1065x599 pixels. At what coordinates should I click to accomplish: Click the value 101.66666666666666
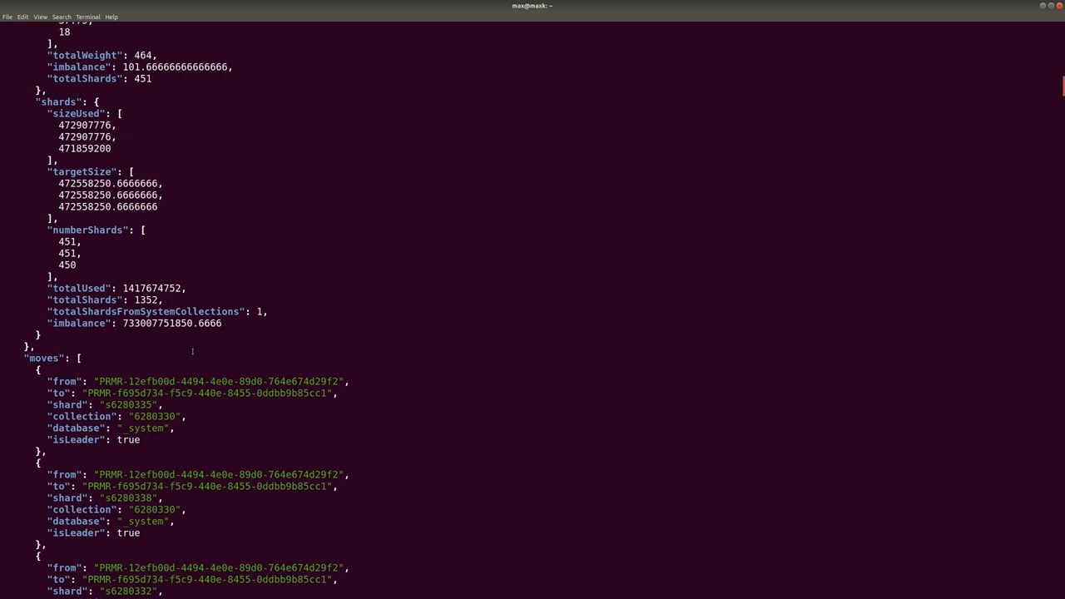tap(175, 67)
